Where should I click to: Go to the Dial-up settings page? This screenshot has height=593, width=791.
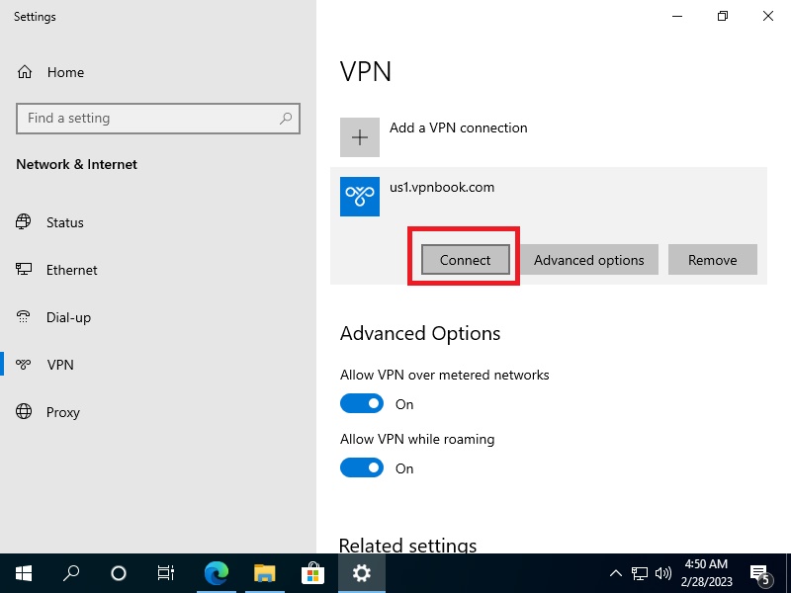pyautogui.click(x=68, y=317)
